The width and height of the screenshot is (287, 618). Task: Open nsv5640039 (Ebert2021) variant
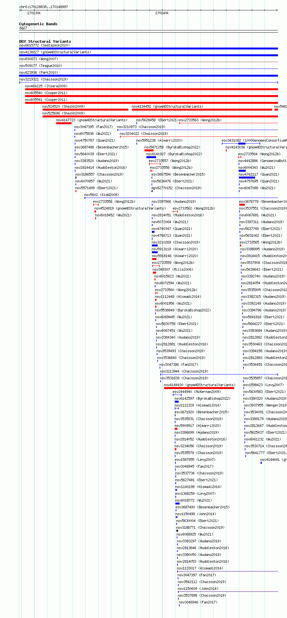pyautogui.click(x=96, y=154)
